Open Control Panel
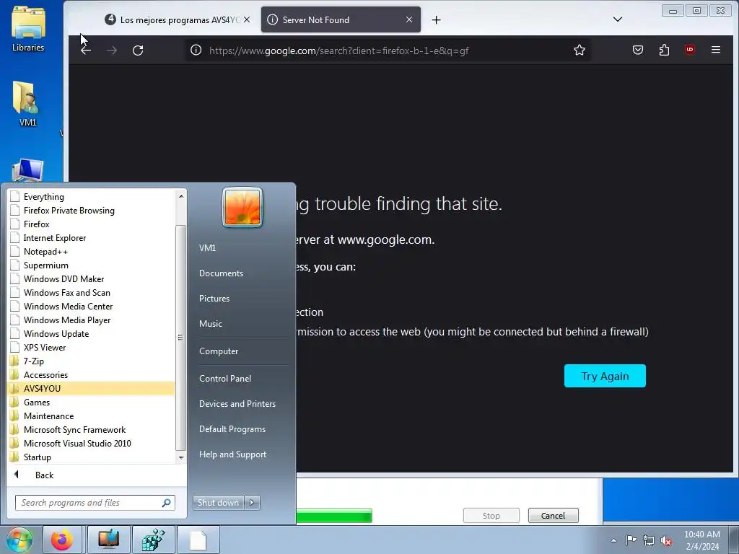This screenshot has width=739, height=554. tap(225, 378)
